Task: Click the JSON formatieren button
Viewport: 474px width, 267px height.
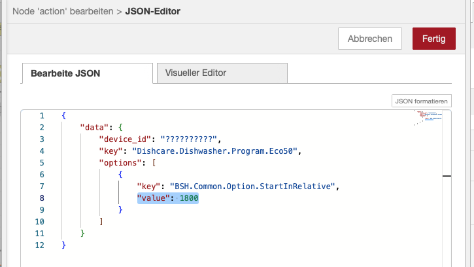Action: [x=421, y=101]
